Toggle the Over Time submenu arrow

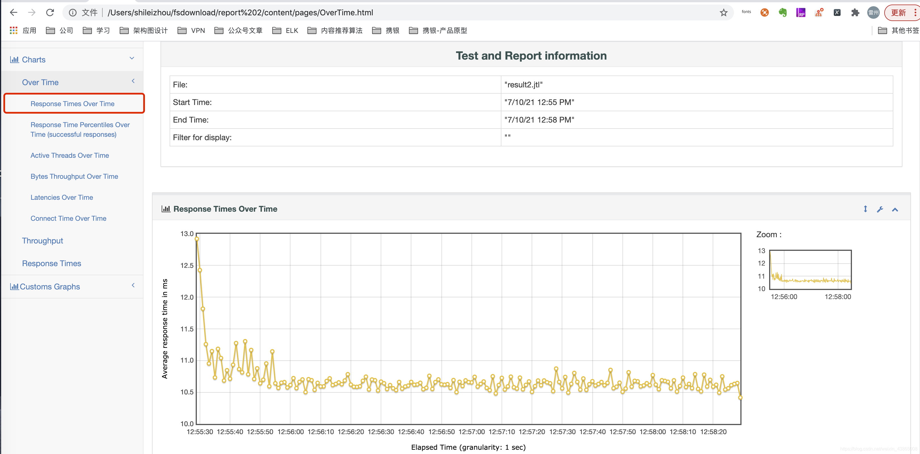point(133,81)
